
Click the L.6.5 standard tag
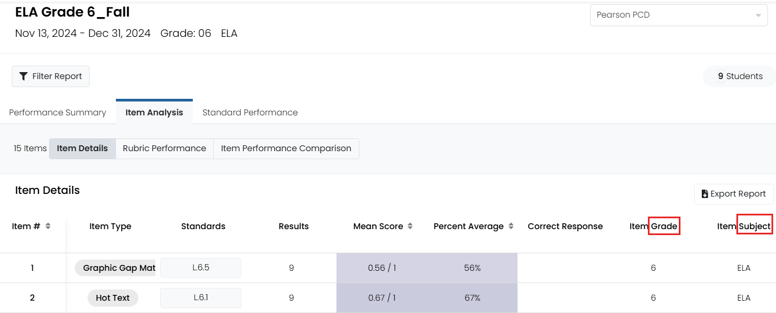[201, 268]
